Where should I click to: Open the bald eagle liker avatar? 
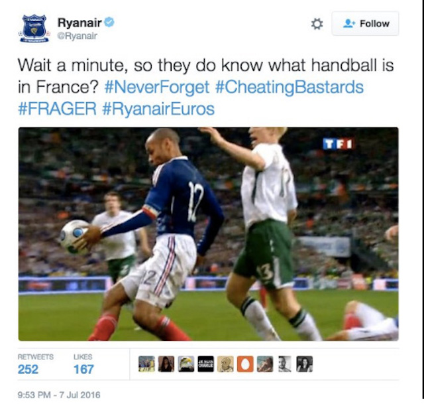coord(186,364)
